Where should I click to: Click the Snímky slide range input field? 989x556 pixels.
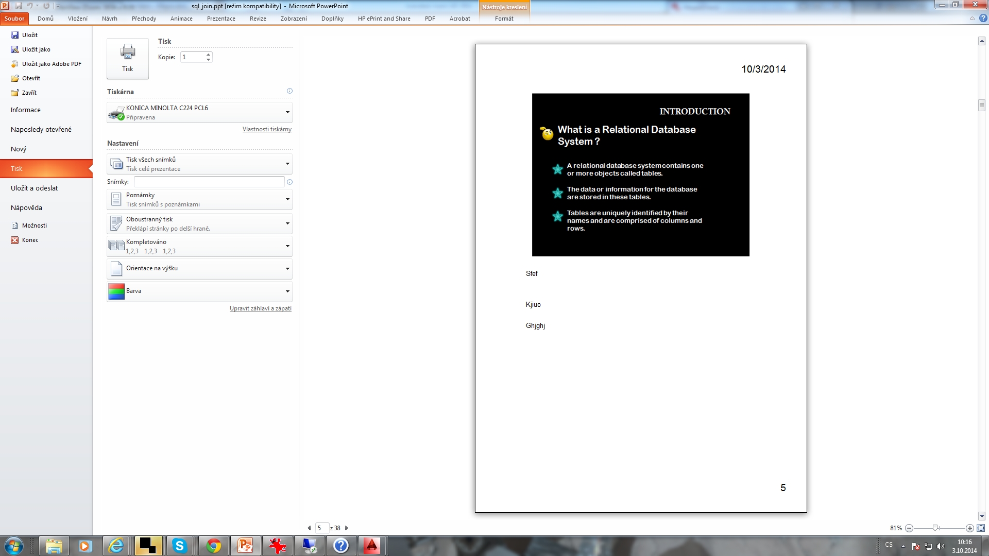click(209, 182)
